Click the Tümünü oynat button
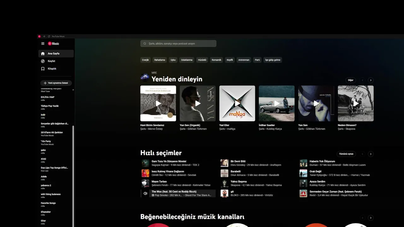Image resolution: width=404 pixels, height=227 pixels. click(x=346, y=154)
